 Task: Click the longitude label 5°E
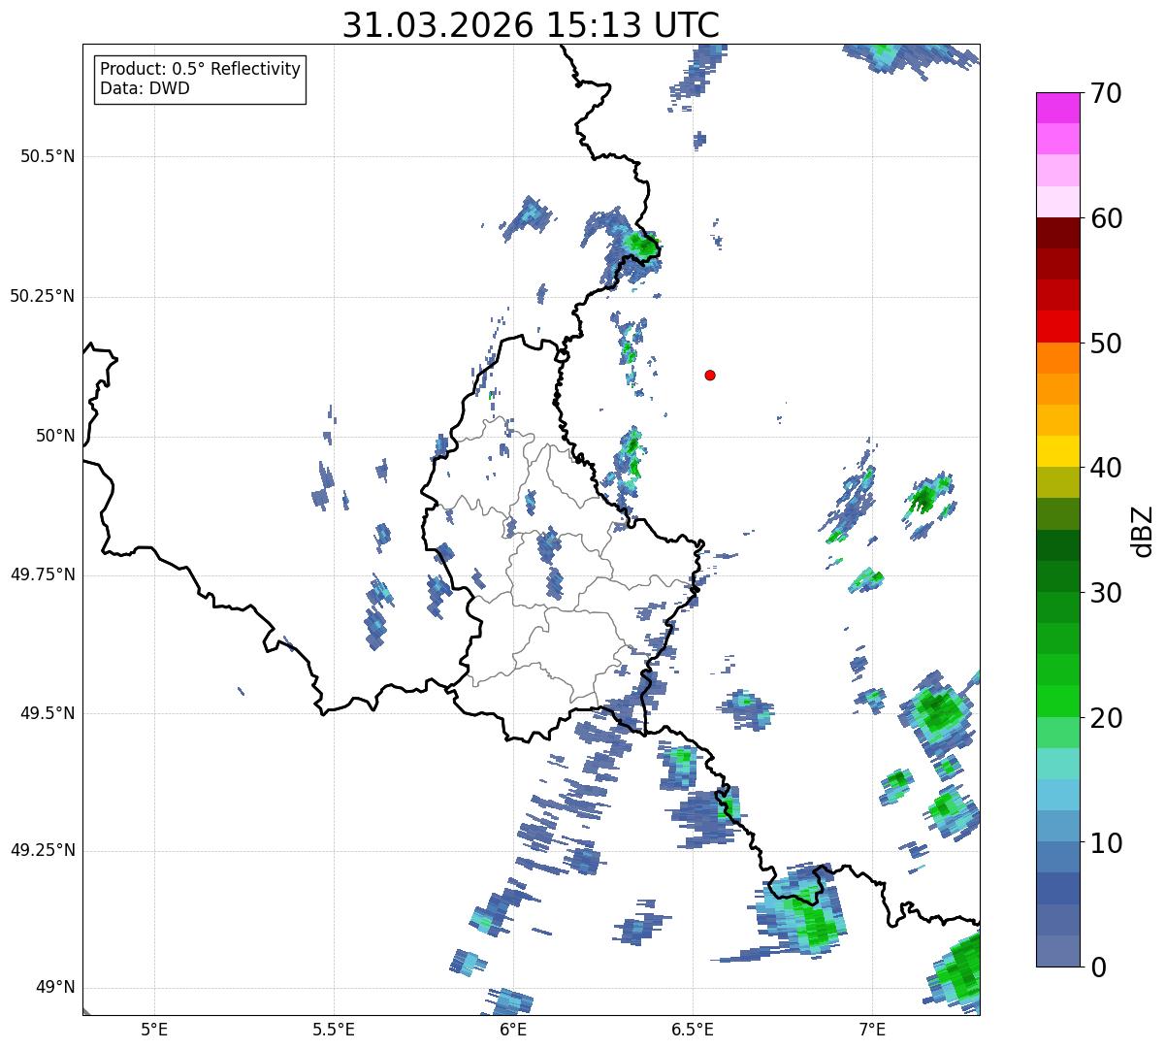coord(154,1030)
